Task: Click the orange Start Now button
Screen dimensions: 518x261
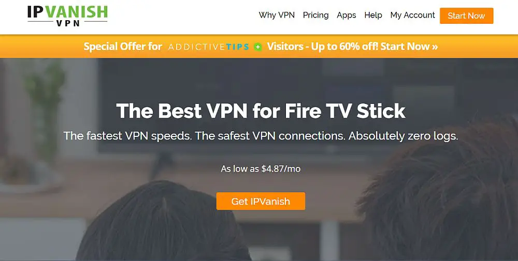Action: click(467, 16)
